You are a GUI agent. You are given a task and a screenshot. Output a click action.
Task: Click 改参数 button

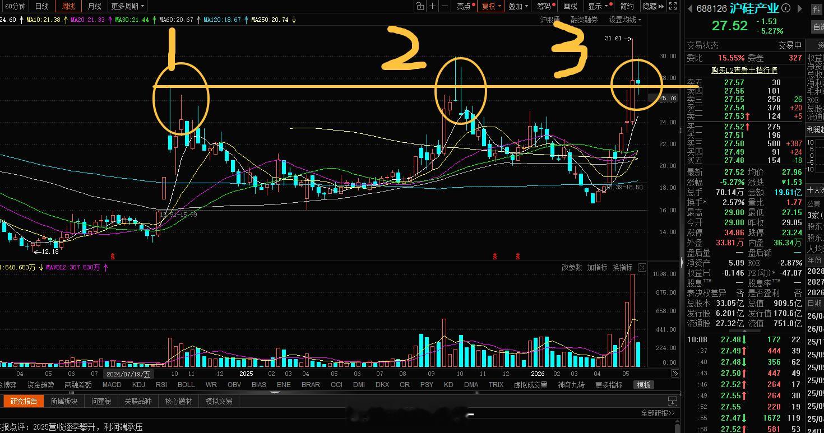click(572, 268)
